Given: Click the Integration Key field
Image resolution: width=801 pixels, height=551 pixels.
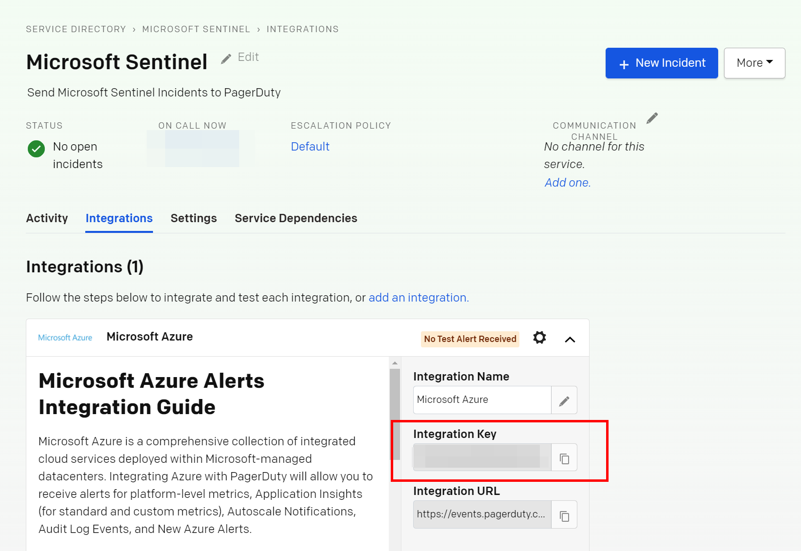Looking at the screenshot, I should pyautogui.click(x=482, y=457).
